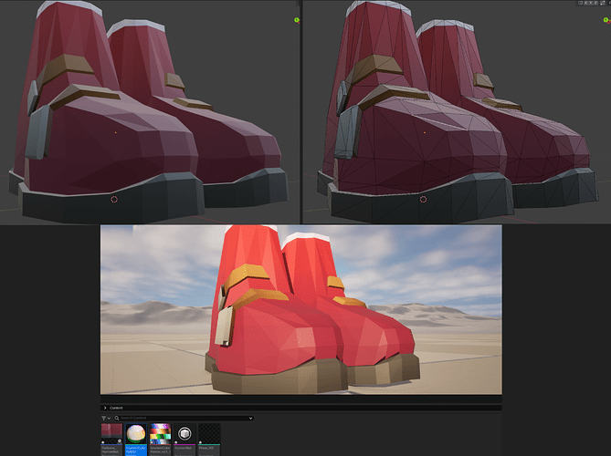The width and height of the screenshot is (611, 456).
Task: Click the green axis gizmo in right viewport
Action: [606, 19]
